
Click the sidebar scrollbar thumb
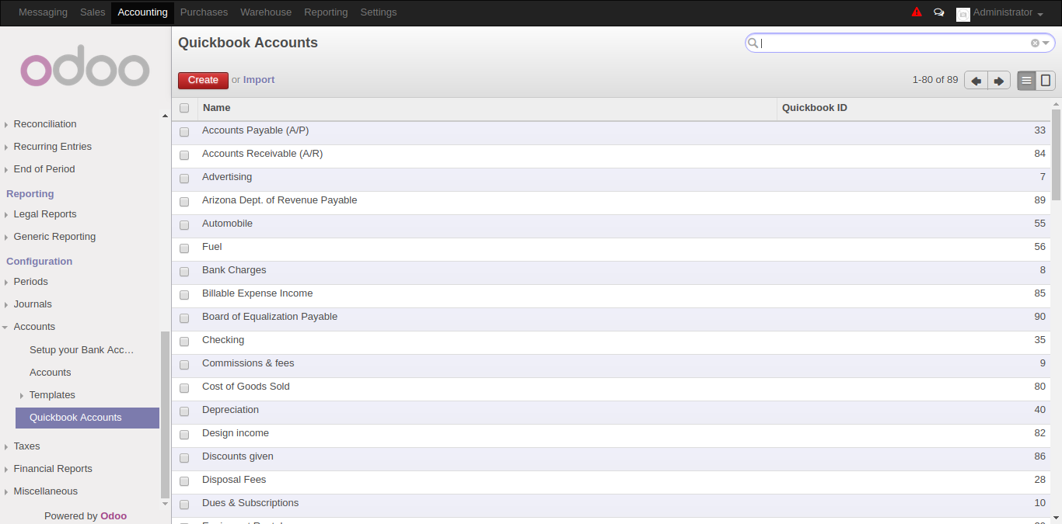click(x=164, y=415)
